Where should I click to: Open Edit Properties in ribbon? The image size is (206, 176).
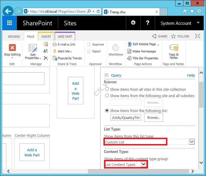33,52
